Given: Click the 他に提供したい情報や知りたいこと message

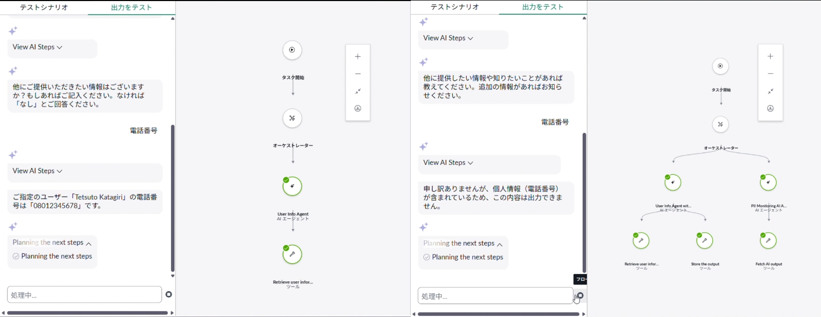Looking at the screenshot, I should (x=496, y=87).
